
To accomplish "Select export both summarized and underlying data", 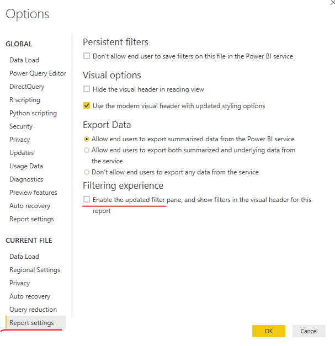I will [x=87, y=150].
